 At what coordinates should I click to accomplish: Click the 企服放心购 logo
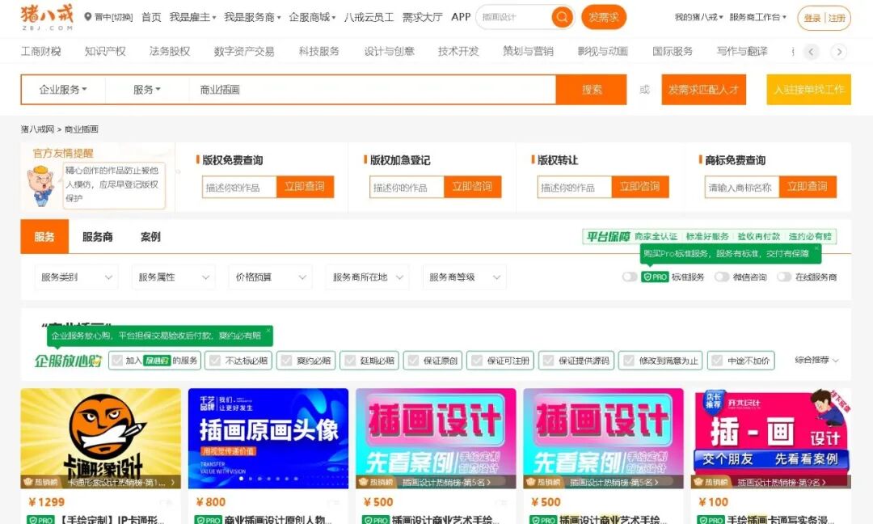69,361
